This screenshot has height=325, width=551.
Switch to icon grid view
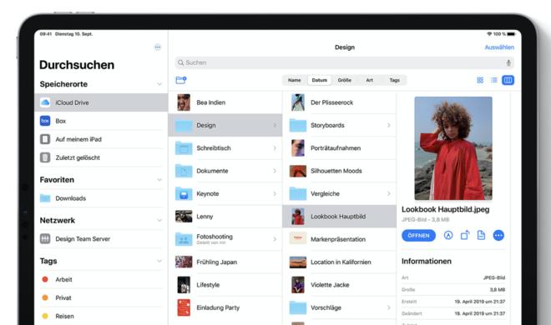pos(480,80)
